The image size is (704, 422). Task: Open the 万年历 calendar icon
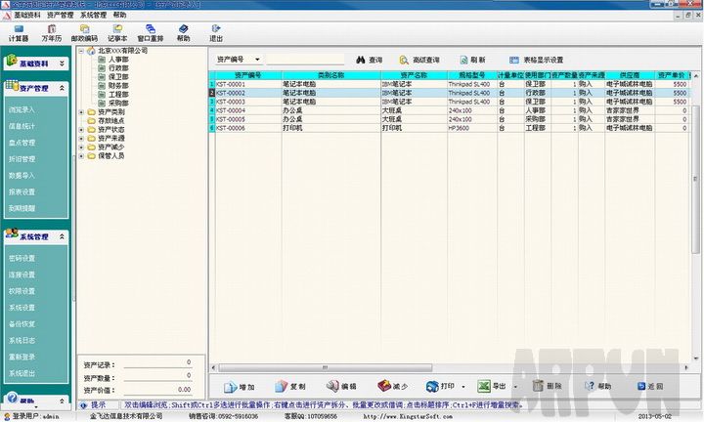(52, 31)
